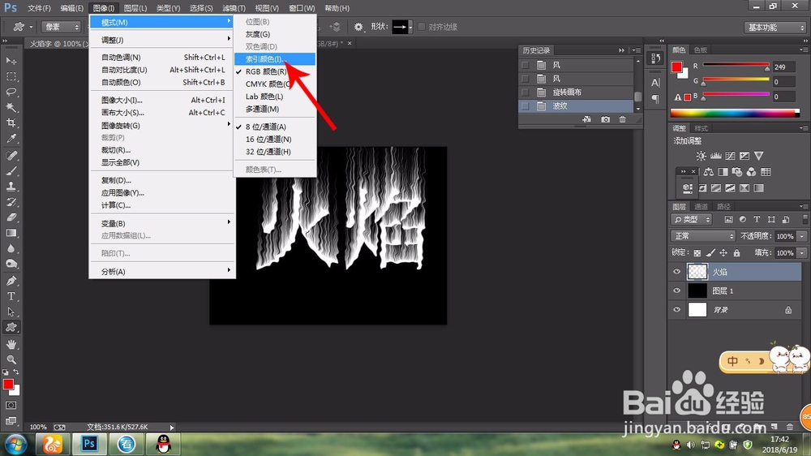
Task: Toggle lock all for layer
Action: pyautogui.click(x=736, y=253)
